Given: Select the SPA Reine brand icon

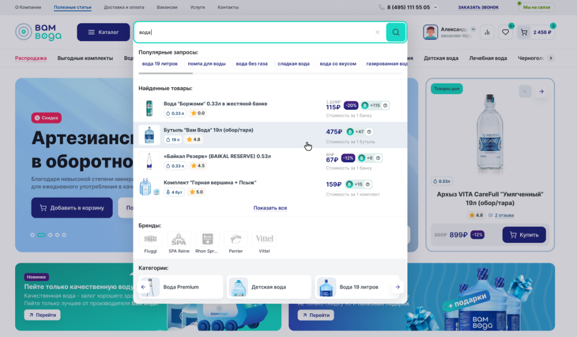Looking at the screenshot, I should pos(179,239).
